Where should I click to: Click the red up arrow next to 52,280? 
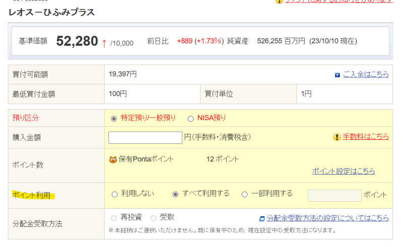point(104,42)
